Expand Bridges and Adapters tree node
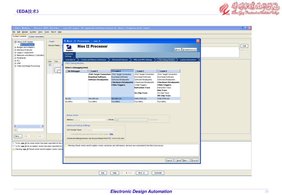282x195 pixels. [x=15, y=47]
